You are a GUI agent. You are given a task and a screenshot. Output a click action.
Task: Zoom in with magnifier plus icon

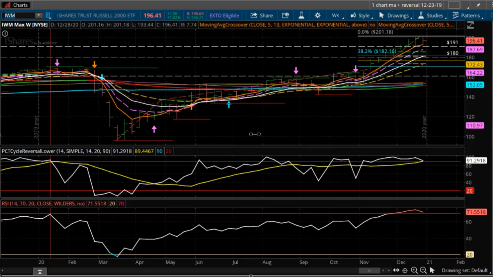click(x=414, y=270)
